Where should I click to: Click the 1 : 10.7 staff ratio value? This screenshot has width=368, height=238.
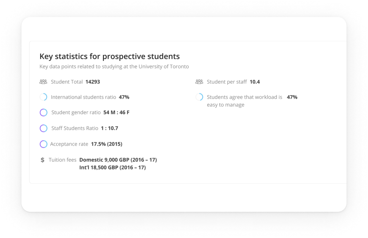pyautogui.click(x=109, y=128)
